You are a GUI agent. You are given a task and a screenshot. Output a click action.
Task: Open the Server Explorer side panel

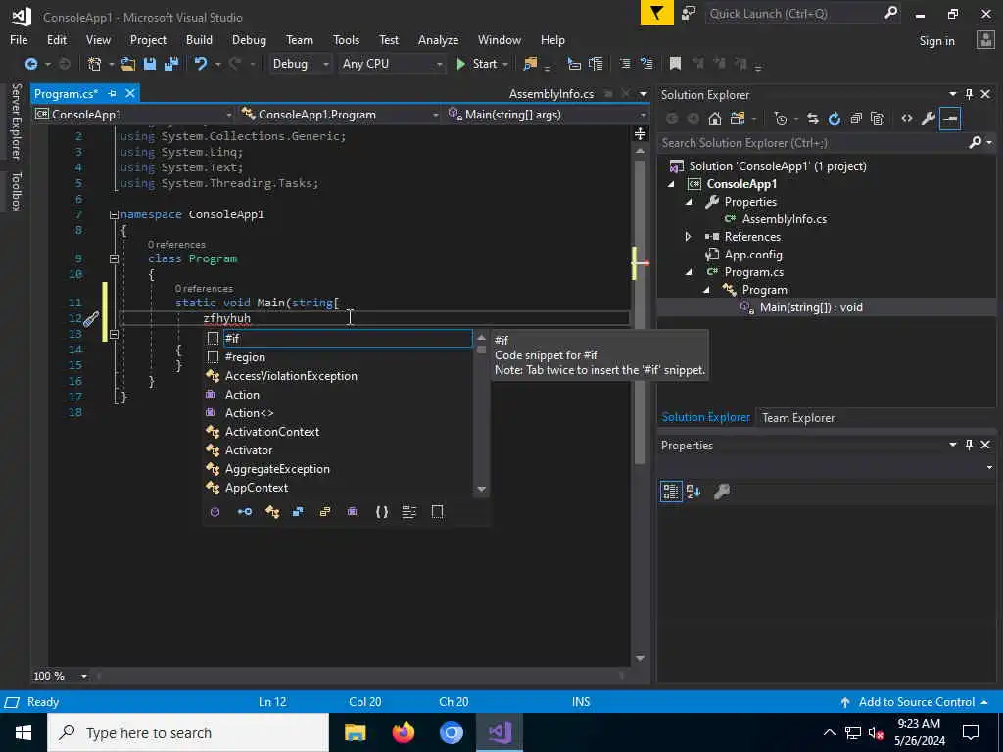pos(17,121)
